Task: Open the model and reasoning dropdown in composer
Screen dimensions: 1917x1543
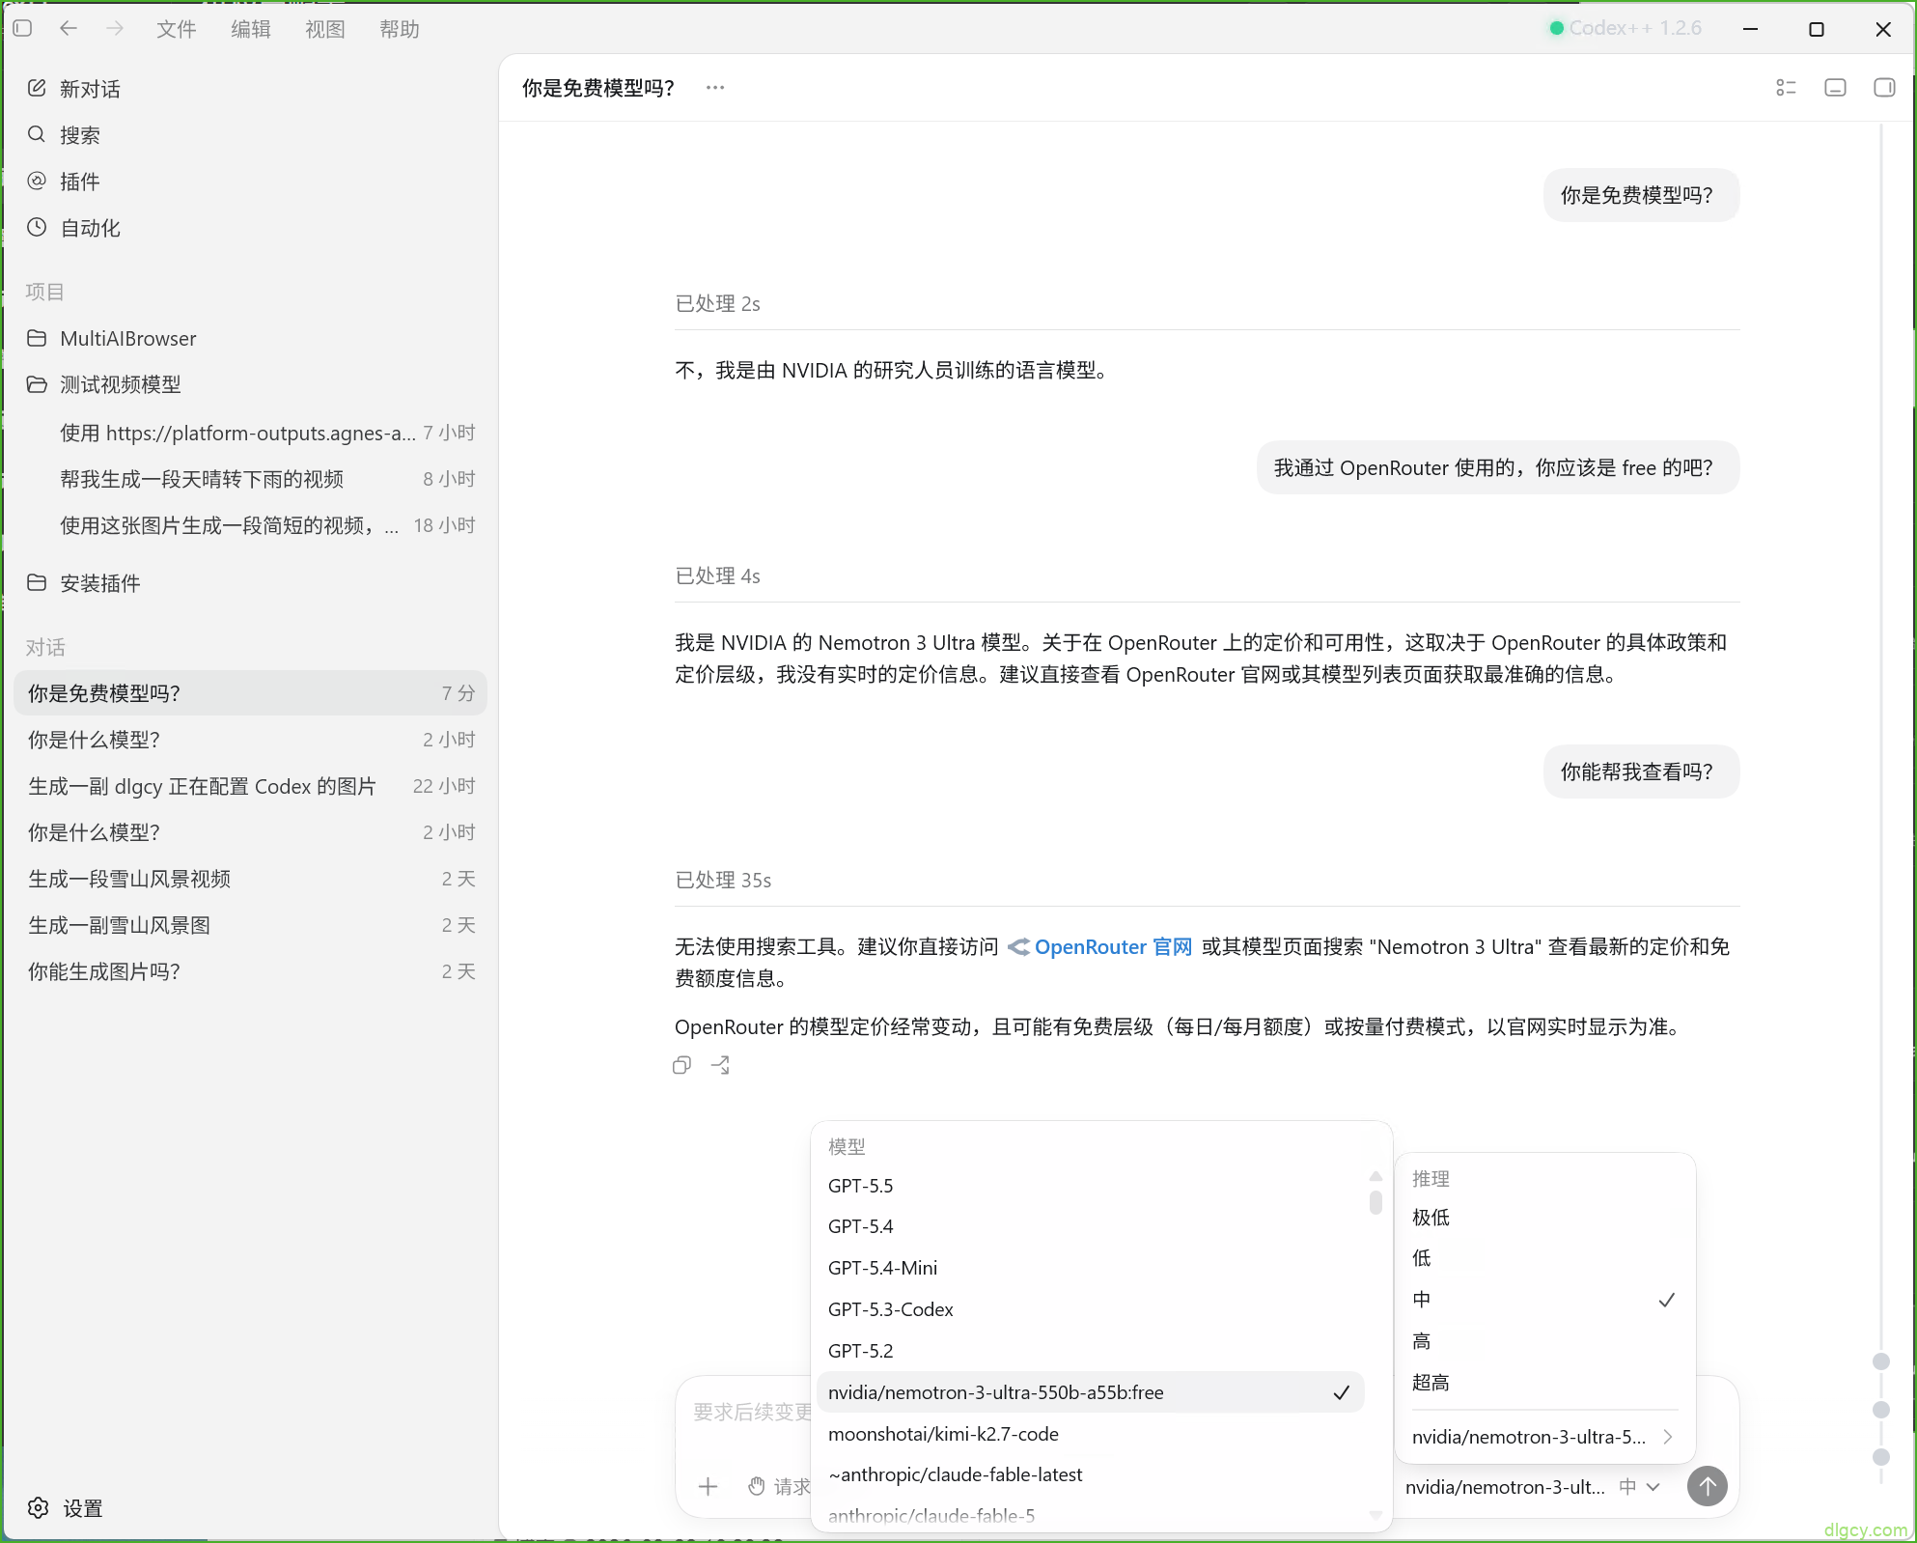Action: pos(1533,1487)
